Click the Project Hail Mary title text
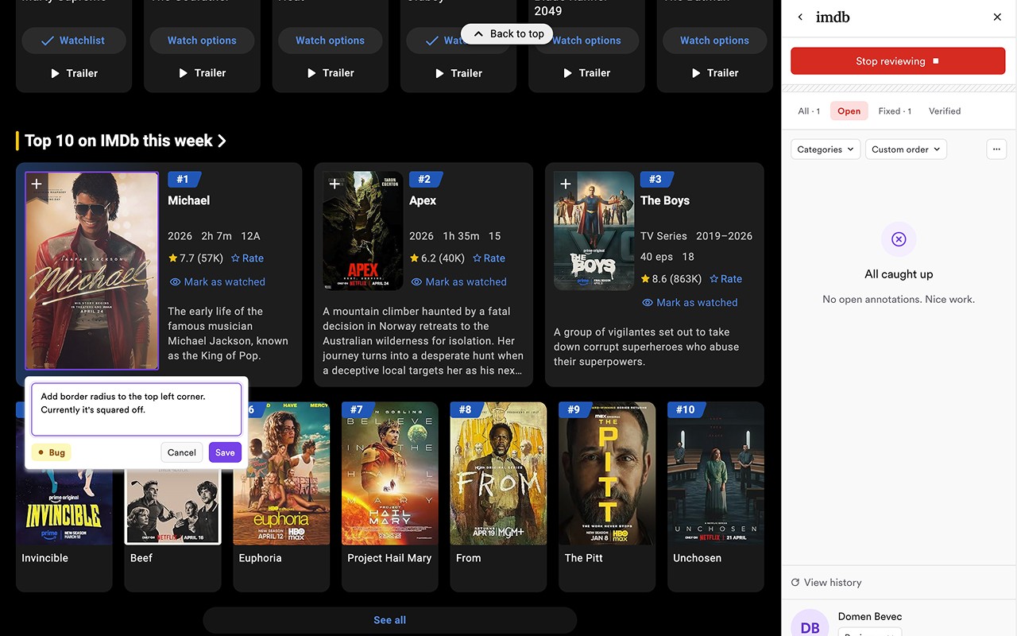This screenshot has height=636, width=1017. [x=389, y=558]
